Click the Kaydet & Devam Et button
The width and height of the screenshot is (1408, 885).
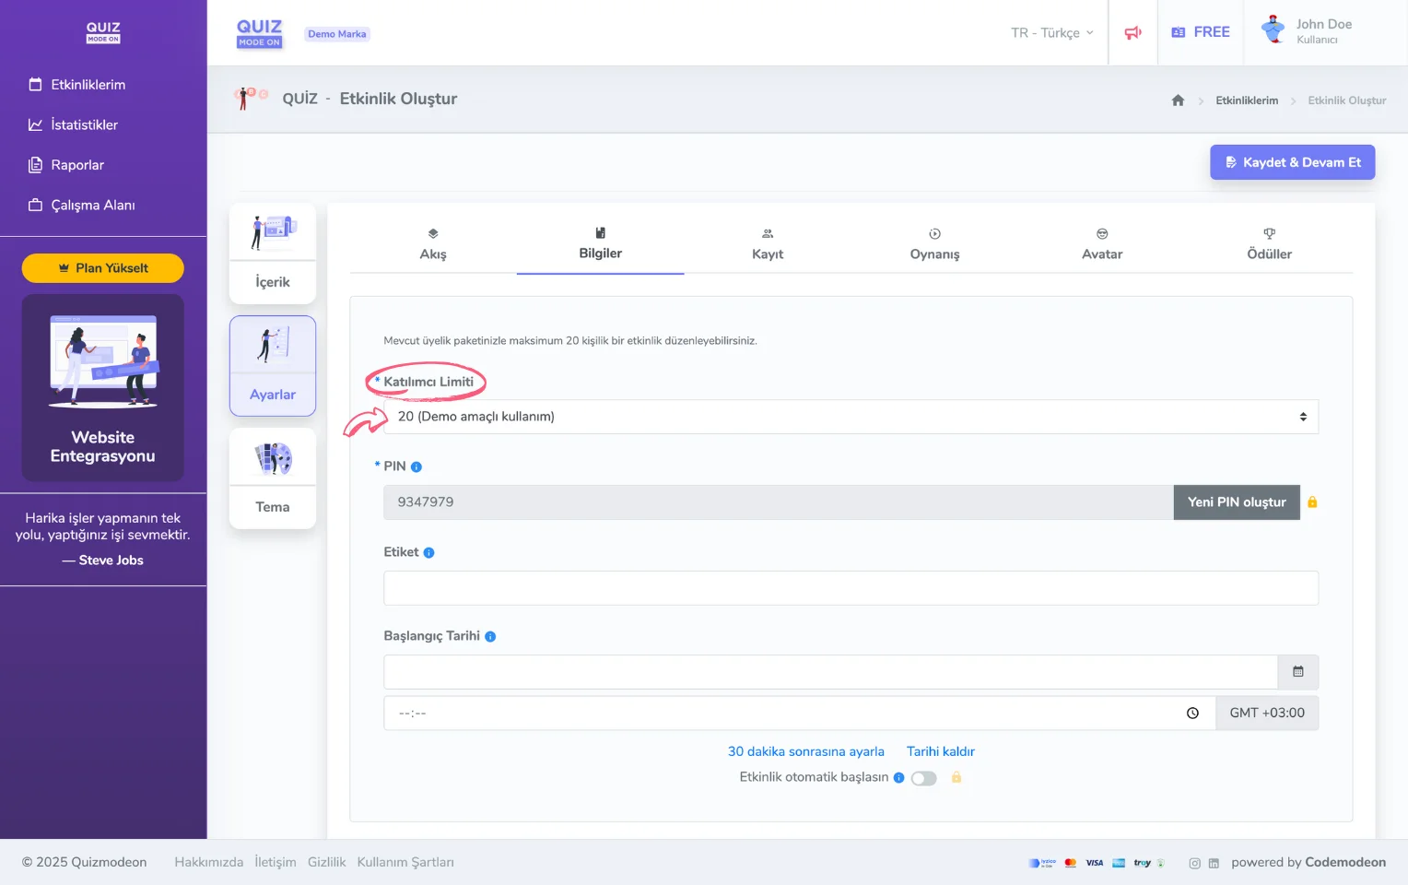pyautogui.click(x=1292, y=162)
